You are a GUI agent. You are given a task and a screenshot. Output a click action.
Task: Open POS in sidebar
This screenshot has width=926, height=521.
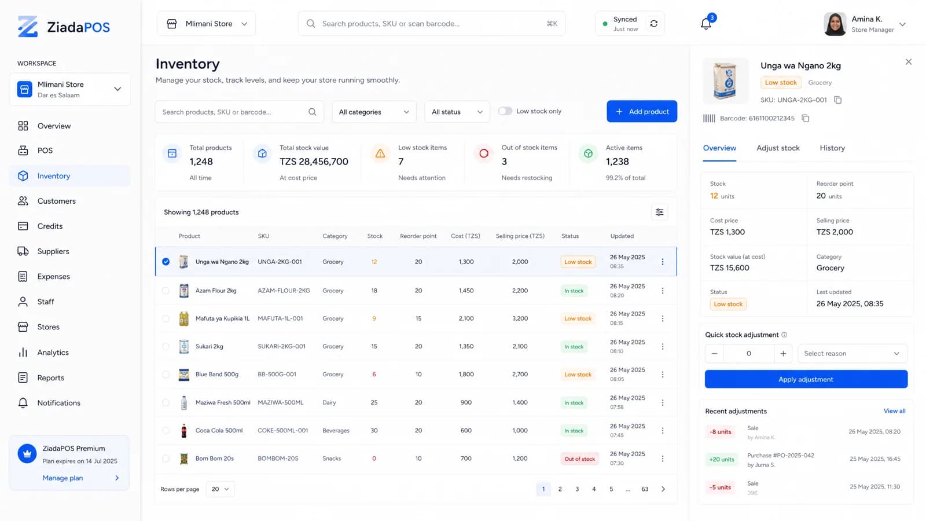(x=69, y=151)
